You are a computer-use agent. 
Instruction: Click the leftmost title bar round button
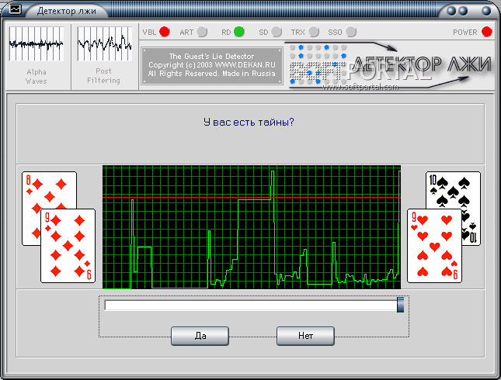point(451,11)
